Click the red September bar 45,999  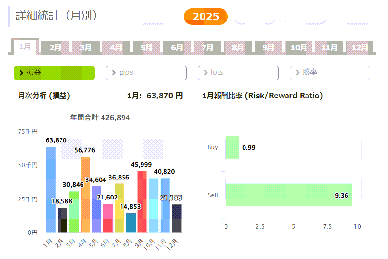[142, 202]
